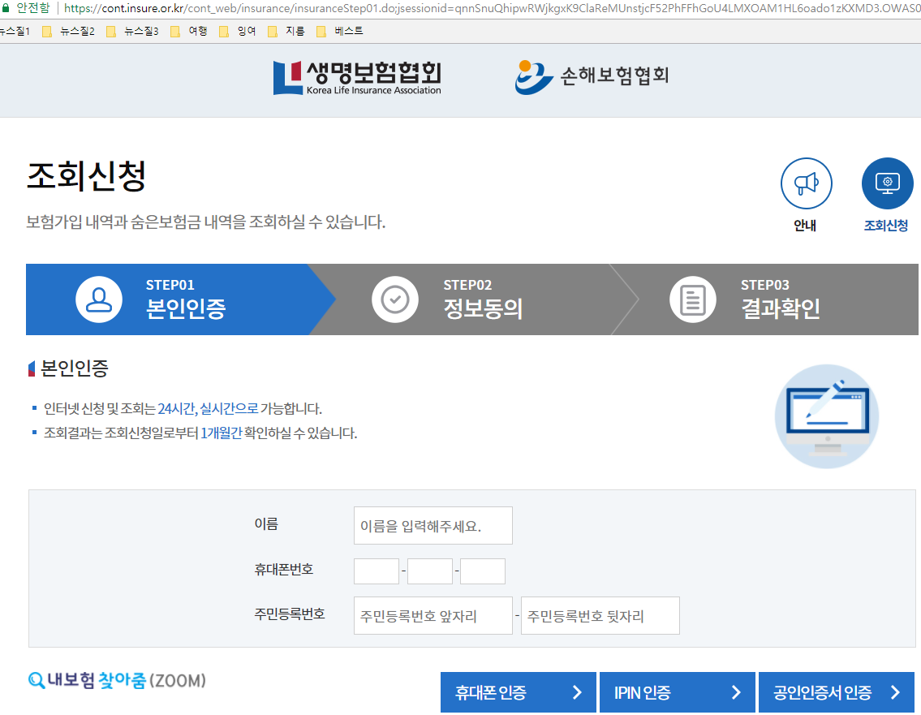Click the person icon in STEP01 본인인증
Viewport: 921px width, 715px height.
coord(99,299)
